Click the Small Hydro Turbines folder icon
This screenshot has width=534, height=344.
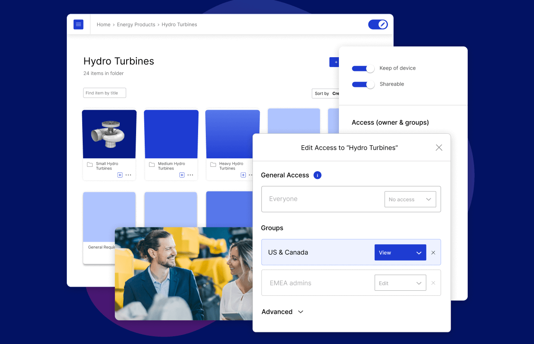coord(90,165)
